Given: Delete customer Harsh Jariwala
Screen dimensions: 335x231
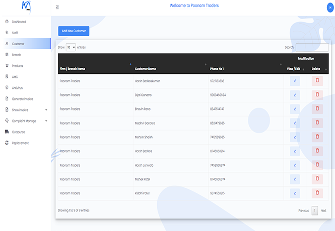Looking at the screenshot, I should point(317,165).
